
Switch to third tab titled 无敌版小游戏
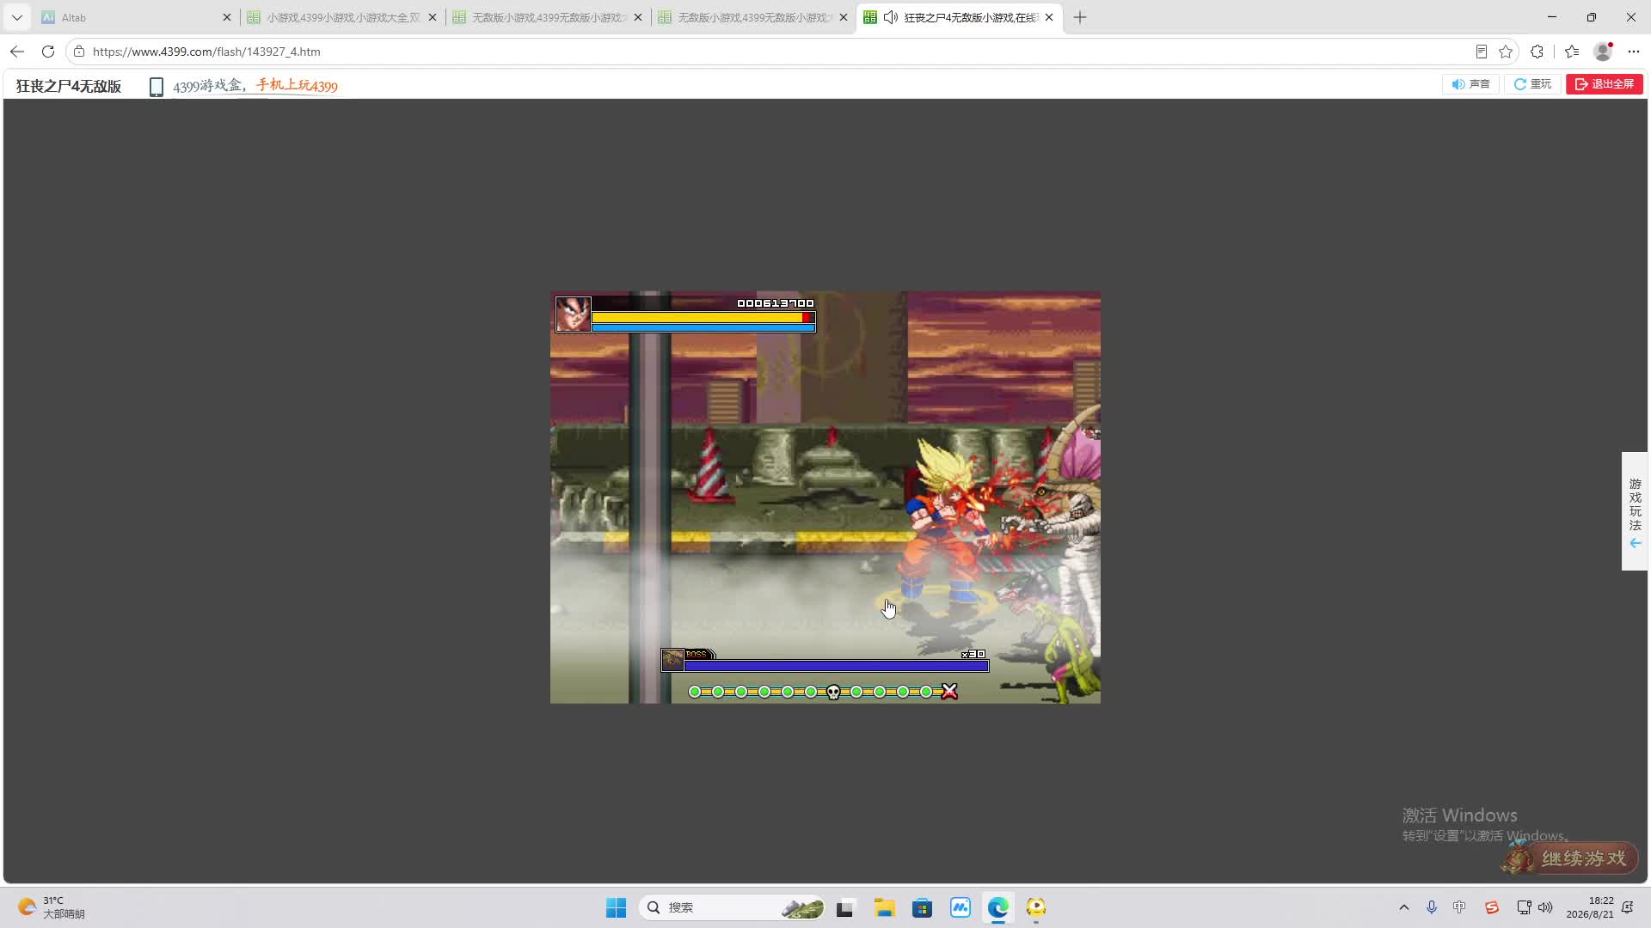(753, 17)
